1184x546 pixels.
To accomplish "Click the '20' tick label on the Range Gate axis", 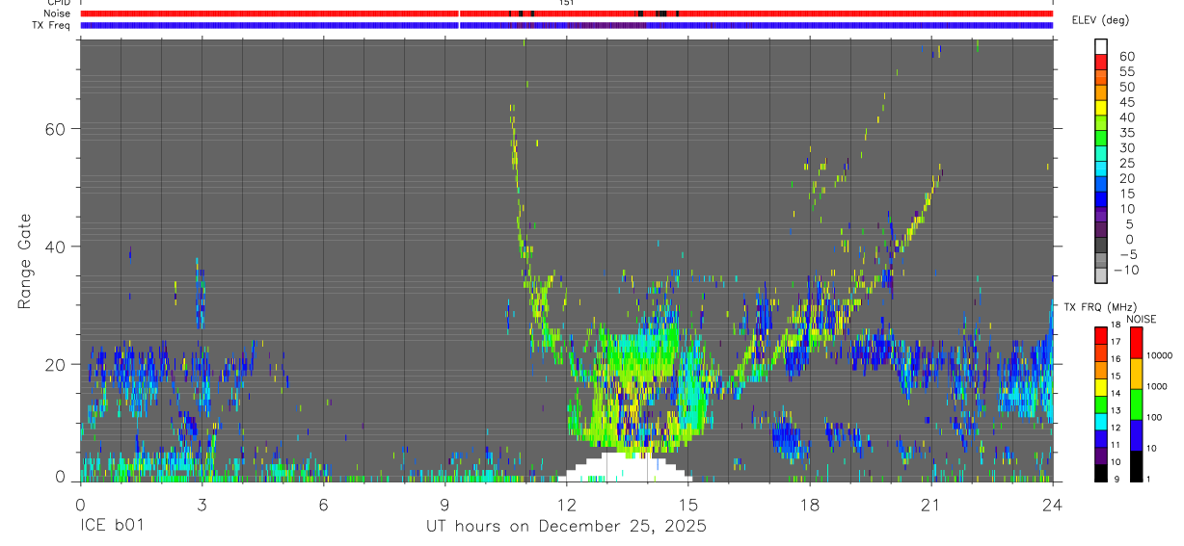I will [56, 364].
